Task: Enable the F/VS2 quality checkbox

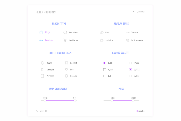Action: click(130, 63)
